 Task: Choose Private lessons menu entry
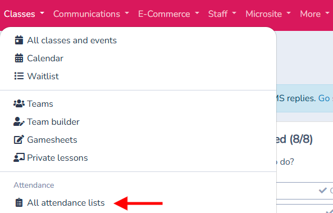click(x=57, y=158)
